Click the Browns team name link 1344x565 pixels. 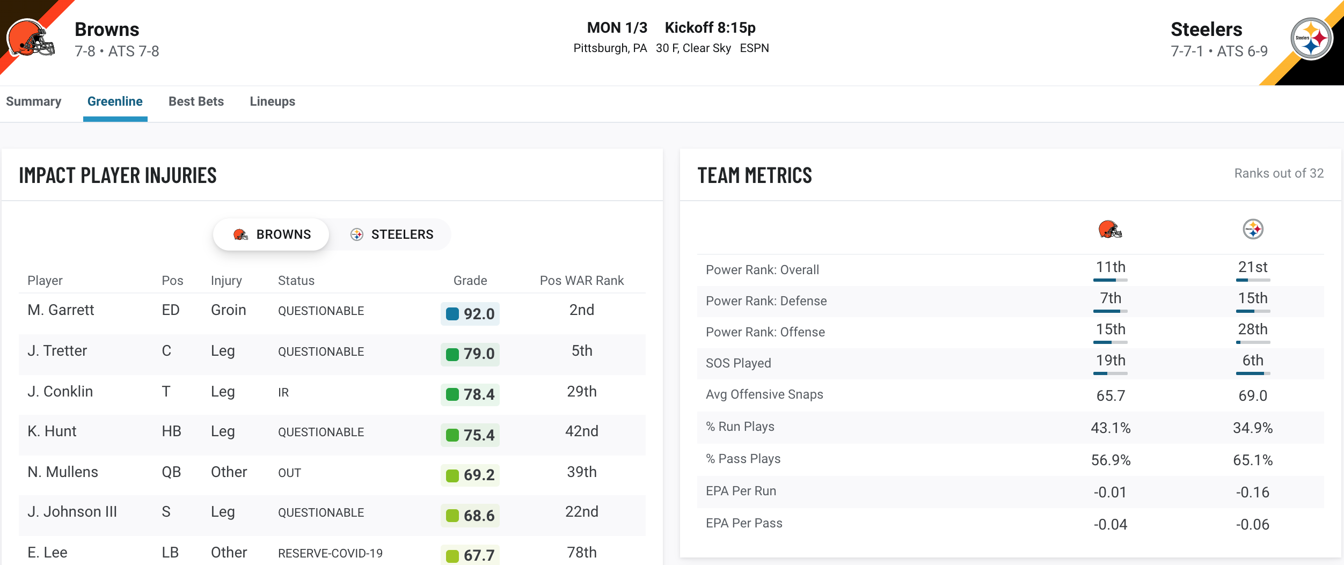coord(107,29)
